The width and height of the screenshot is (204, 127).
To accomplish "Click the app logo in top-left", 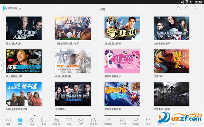I will pos(12,8).
